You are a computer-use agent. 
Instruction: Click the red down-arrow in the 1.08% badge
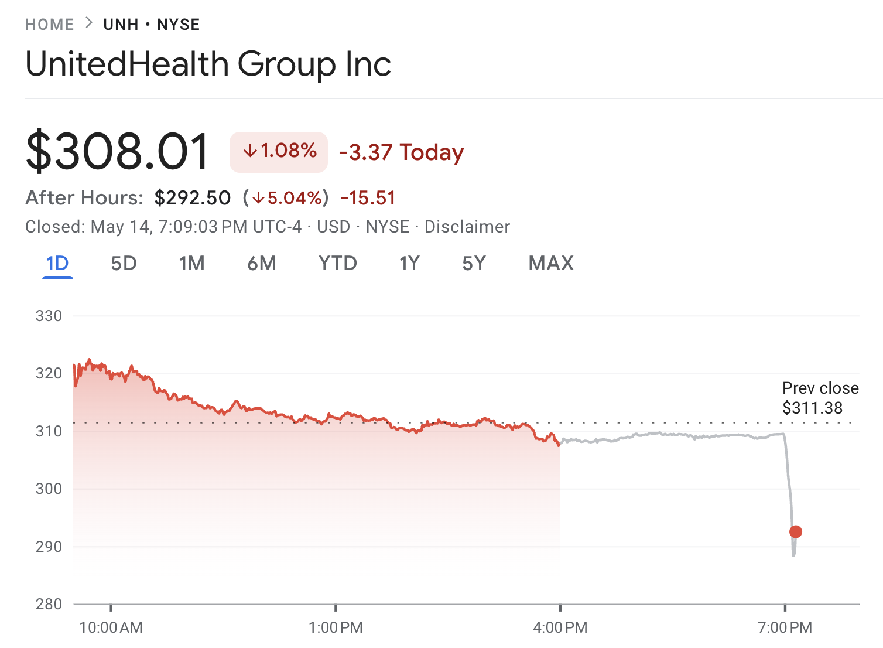click(251, 151)
